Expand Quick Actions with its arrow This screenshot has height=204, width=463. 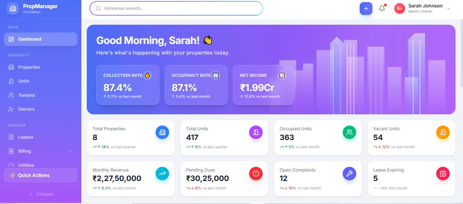tap(69, 175)
